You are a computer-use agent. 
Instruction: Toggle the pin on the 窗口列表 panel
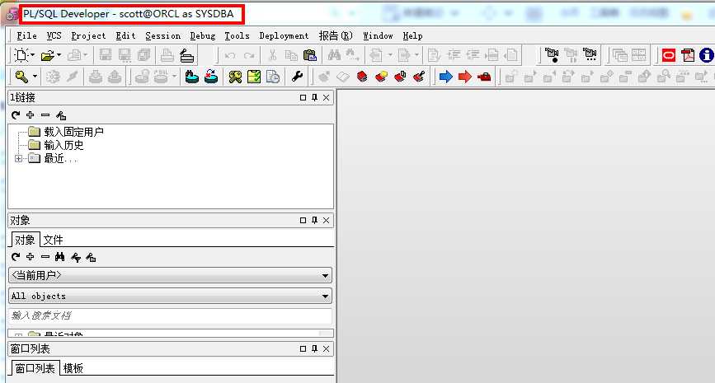pos(314,349)
